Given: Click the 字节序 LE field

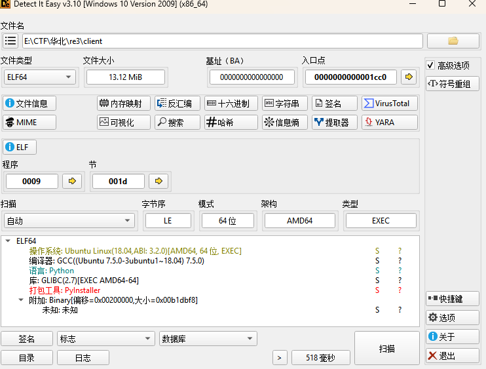Looking at the screenshot, I should tap(168, 221).
